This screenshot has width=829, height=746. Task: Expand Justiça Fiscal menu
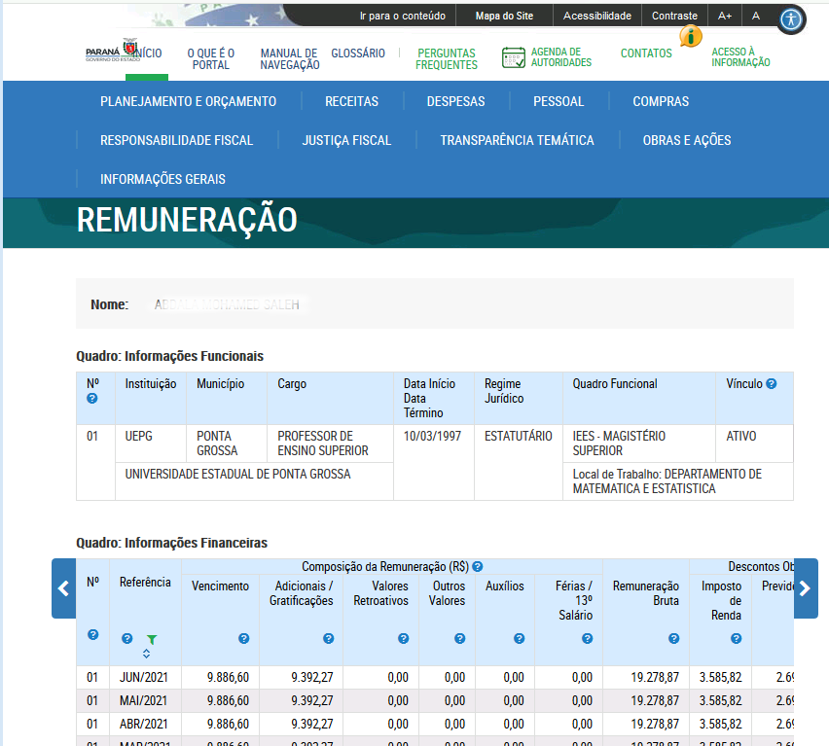tap(346, 140)
